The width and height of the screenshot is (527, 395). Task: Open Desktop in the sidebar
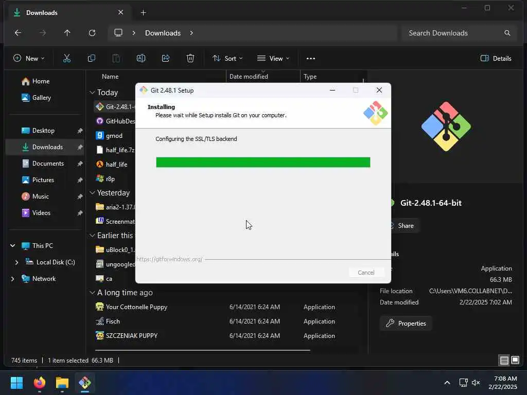[43, 131]
